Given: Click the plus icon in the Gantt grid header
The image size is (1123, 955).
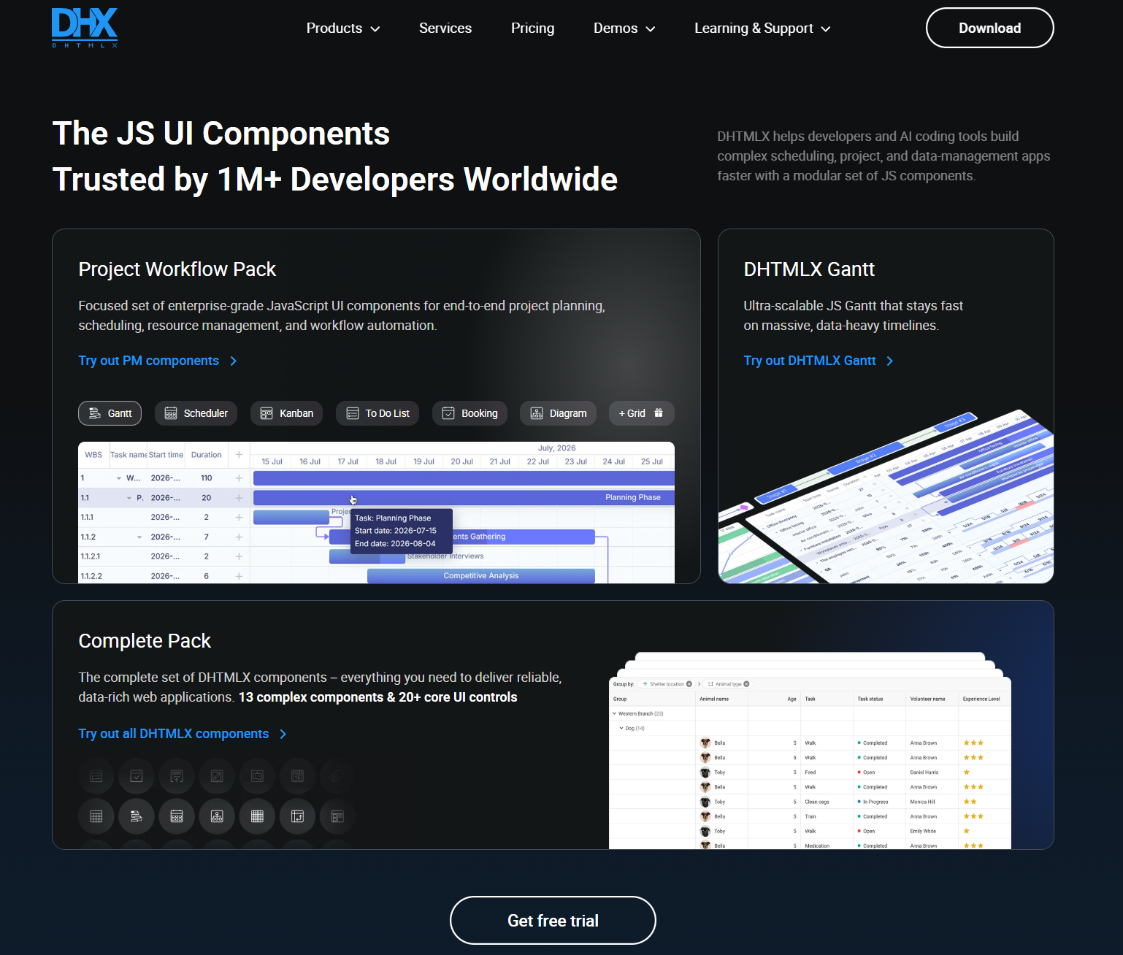Looking at the screenshot, I should (x=239, y=455).
